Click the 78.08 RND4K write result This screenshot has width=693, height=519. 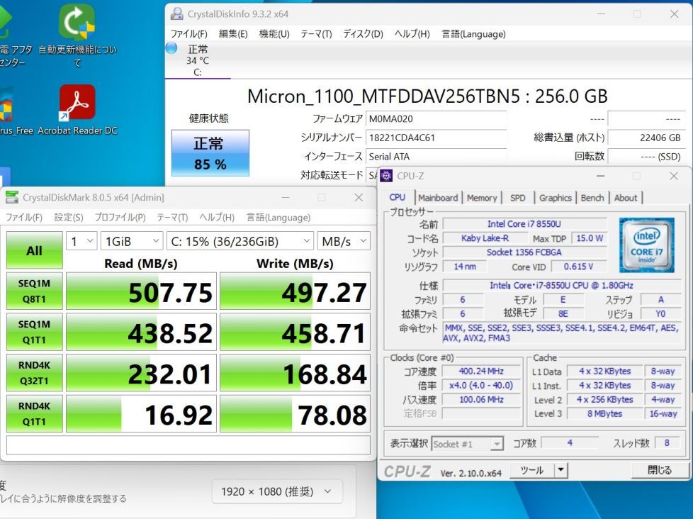pyautogui.click(x=295, y=414)
